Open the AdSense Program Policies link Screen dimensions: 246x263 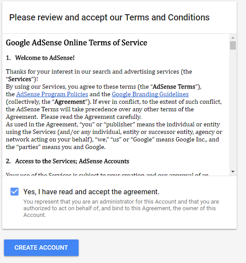(x=52, y=94)
